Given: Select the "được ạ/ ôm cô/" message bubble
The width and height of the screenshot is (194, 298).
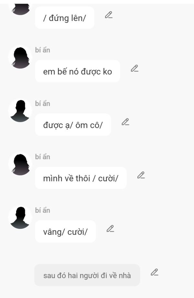Looking at the screenshot, I should pos(73,125).
